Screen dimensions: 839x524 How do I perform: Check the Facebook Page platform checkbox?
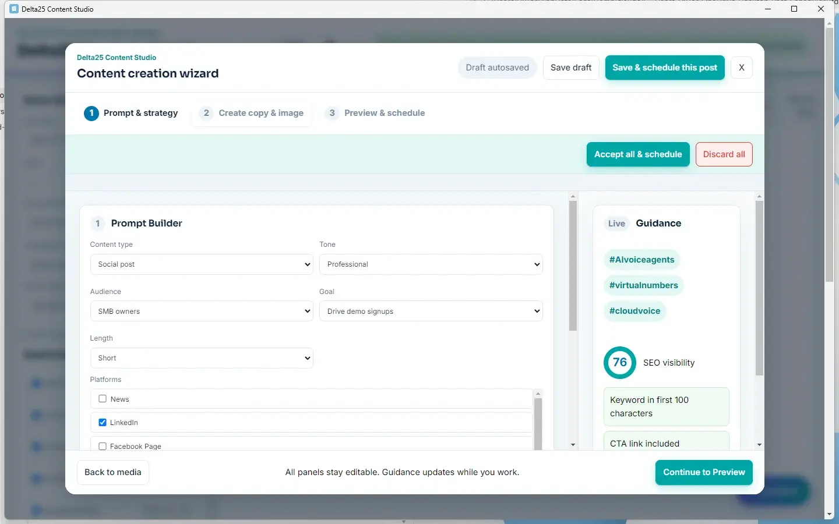tap(103, 446)
